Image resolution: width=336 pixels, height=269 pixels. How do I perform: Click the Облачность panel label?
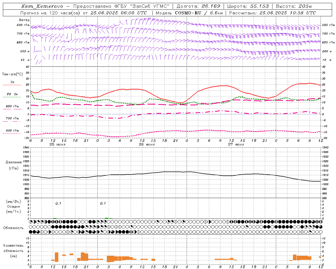pos(13,228)
